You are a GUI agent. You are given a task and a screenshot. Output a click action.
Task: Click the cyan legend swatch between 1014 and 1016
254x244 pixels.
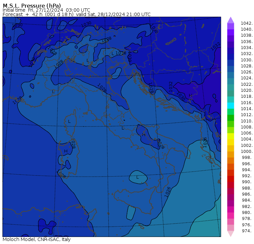(x=231, y=105)
